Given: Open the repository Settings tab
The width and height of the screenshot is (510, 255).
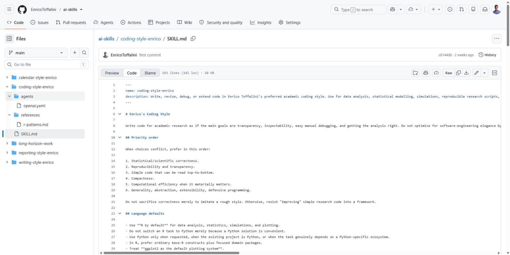Looking at the screenshot, I should (289, 22).
